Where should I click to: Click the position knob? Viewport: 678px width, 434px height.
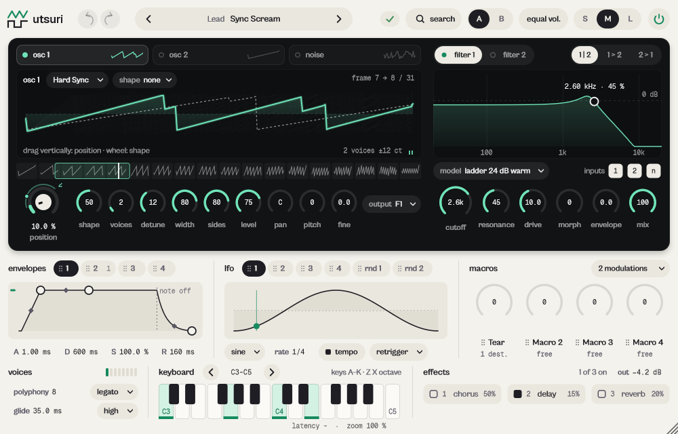pos(43,202)
